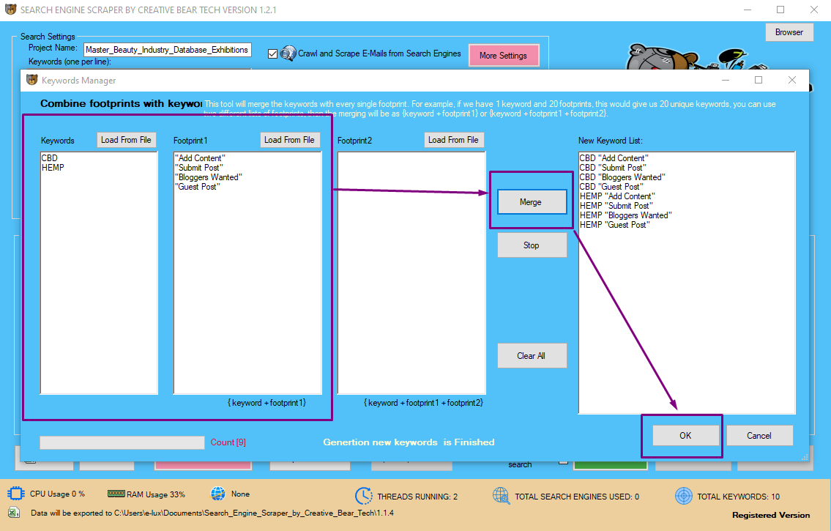Click the TOTAL KEYWORDS: 10 text

738,497
